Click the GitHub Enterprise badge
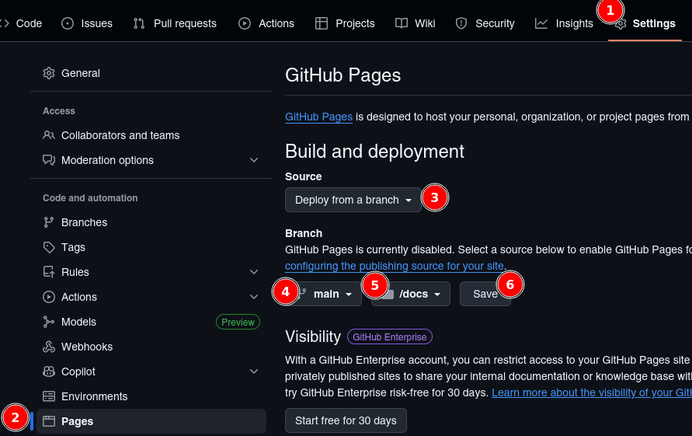The image size is (692, 436). (390, 337)
